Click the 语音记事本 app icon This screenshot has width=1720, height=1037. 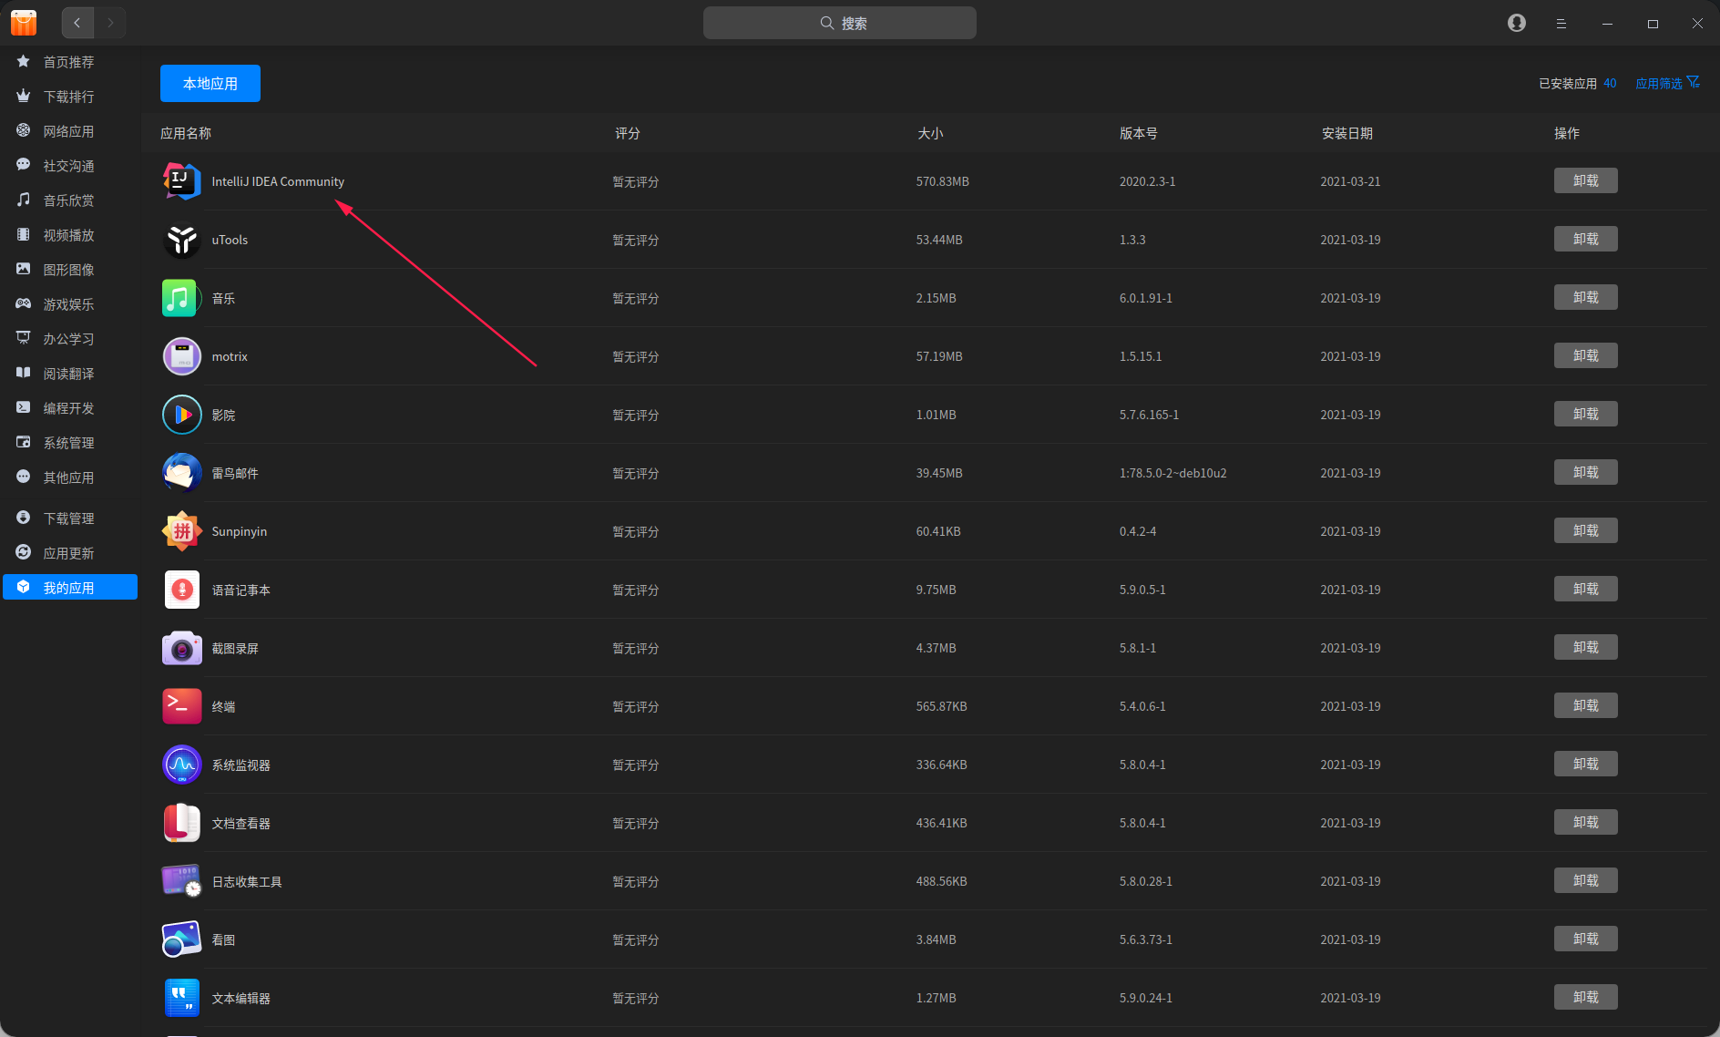(x=182, y=590)
